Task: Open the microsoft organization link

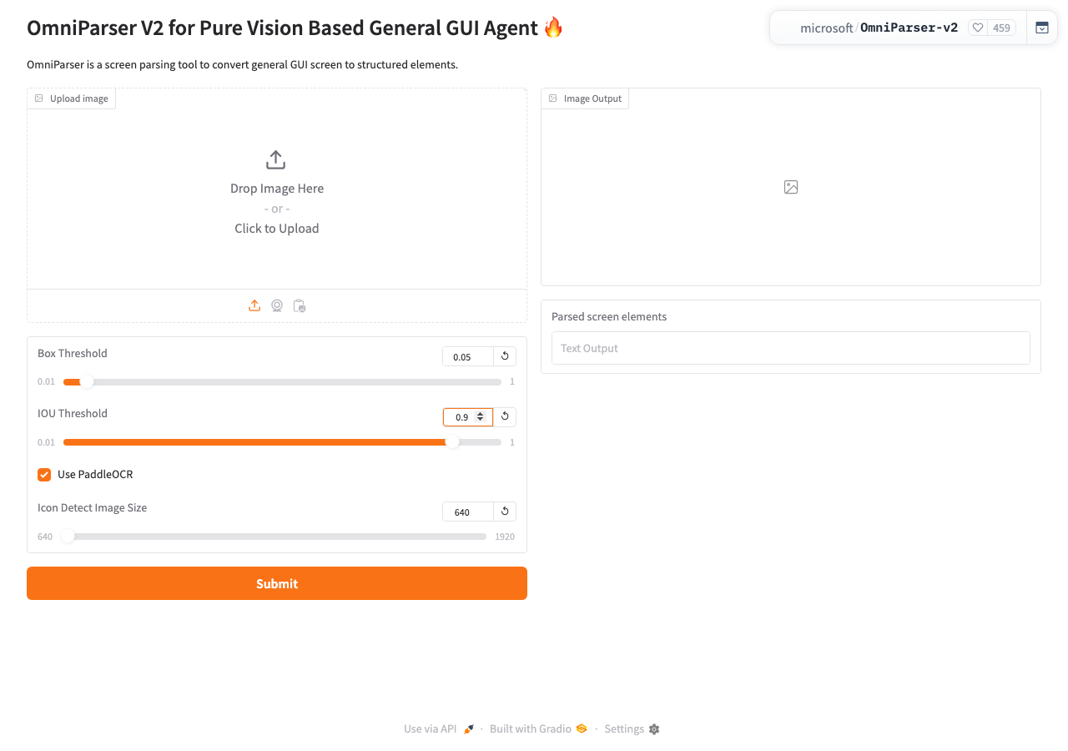Action: pyautogui.click(x=826, y=28)
